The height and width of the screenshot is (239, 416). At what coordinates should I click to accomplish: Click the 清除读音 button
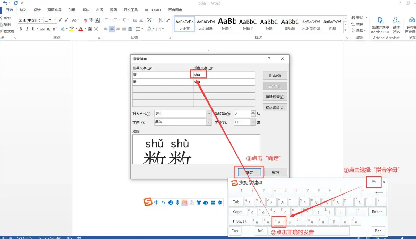[x=275, y=97]
